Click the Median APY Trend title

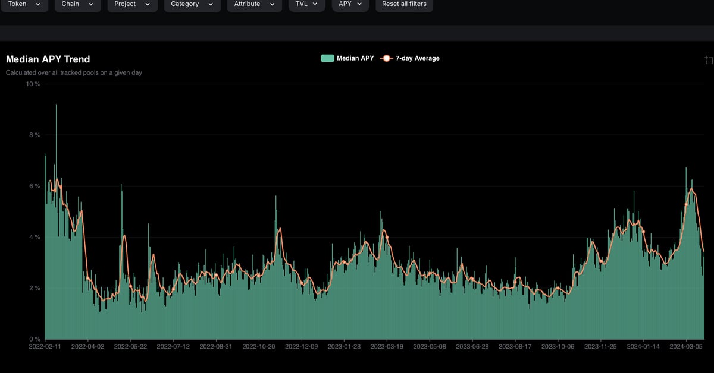coord(48,59)
